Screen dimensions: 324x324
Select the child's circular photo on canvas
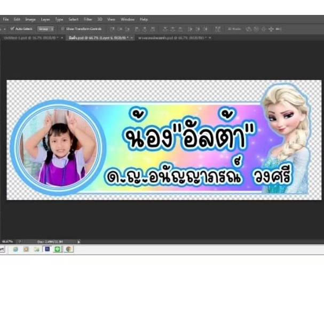[x=58, y=147]
